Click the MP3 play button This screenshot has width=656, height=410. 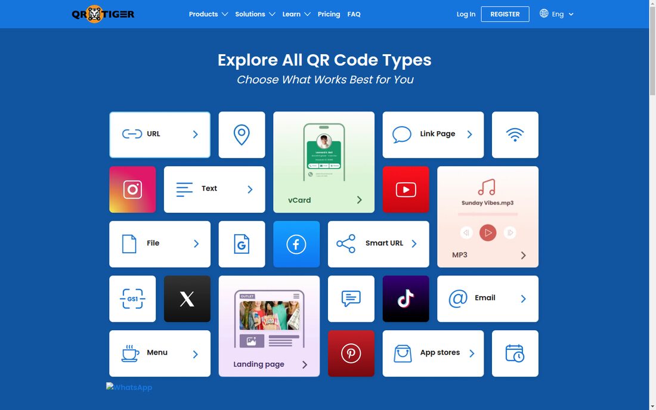click(x=488, y=233)
